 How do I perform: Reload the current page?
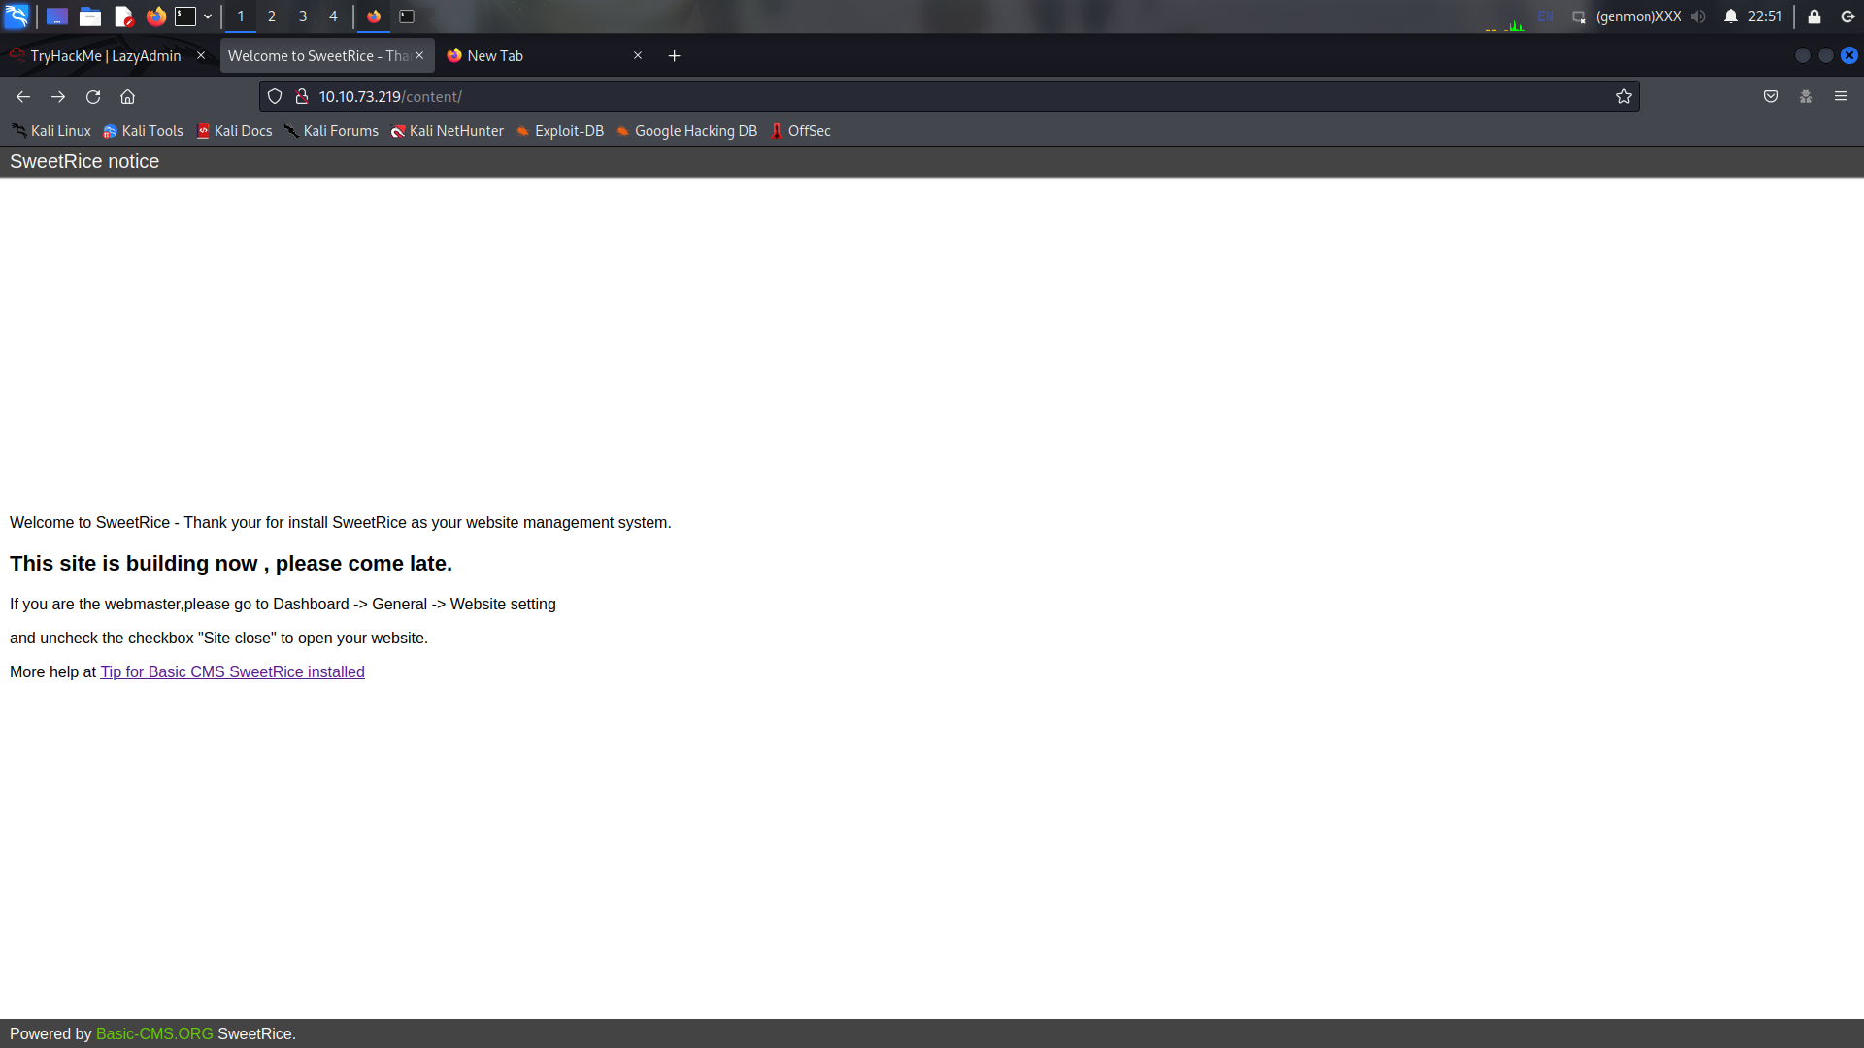93,96
